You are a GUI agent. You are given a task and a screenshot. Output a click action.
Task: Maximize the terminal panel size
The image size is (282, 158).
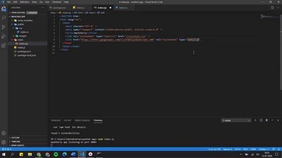pyautogui.click(x=272, y=120)
